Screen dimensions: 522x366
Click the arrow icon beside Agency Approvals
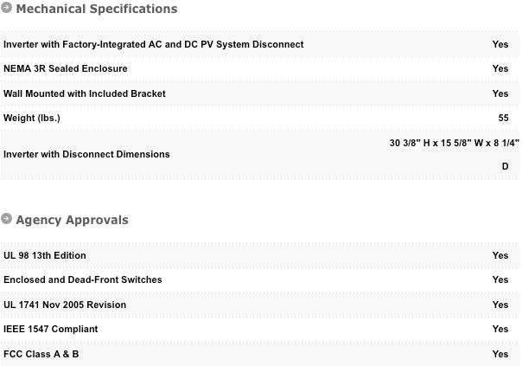pos(7,220)
